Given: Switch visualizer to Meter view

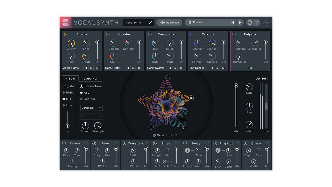Looking at the screenshot, I should coord(158,135).
